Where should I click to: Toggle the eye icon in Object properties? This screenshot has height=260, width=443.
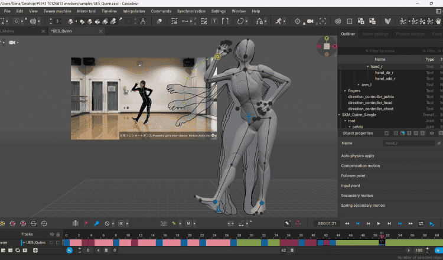click(x=432, y=133)
